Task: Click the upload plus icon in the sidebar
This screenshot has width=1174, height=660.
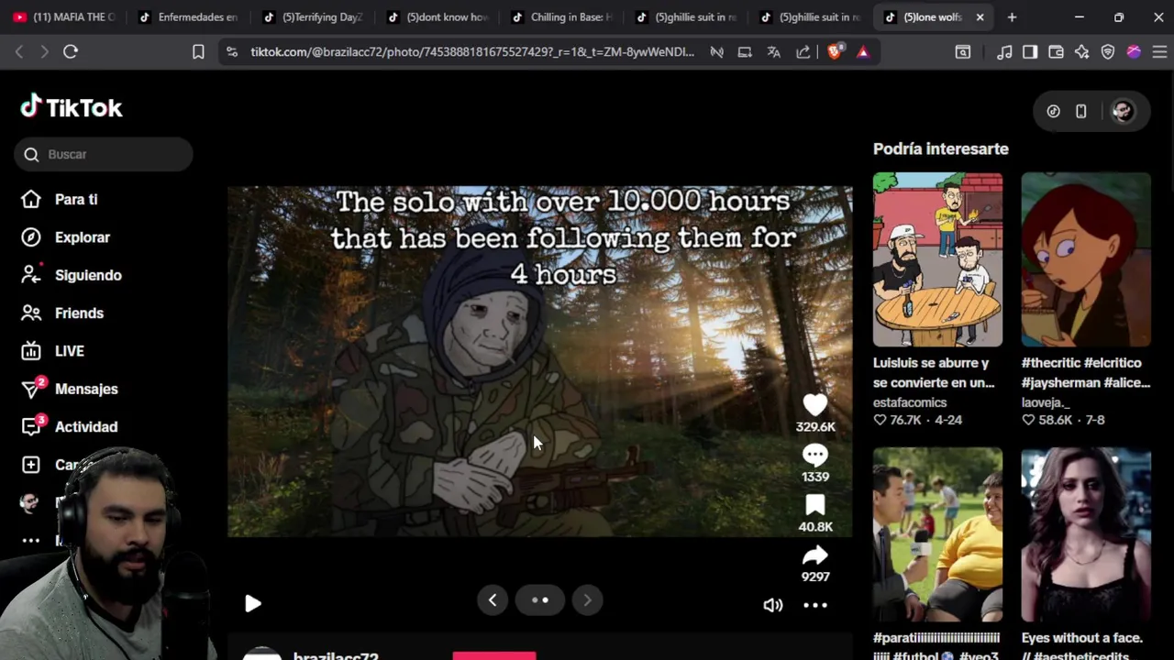Action: (x=30, y=465)
